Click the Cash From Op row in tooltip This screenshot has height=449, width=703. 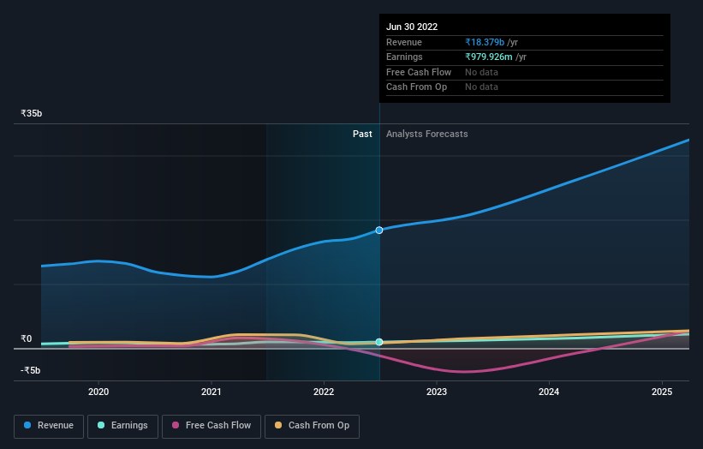coord(525,87)
